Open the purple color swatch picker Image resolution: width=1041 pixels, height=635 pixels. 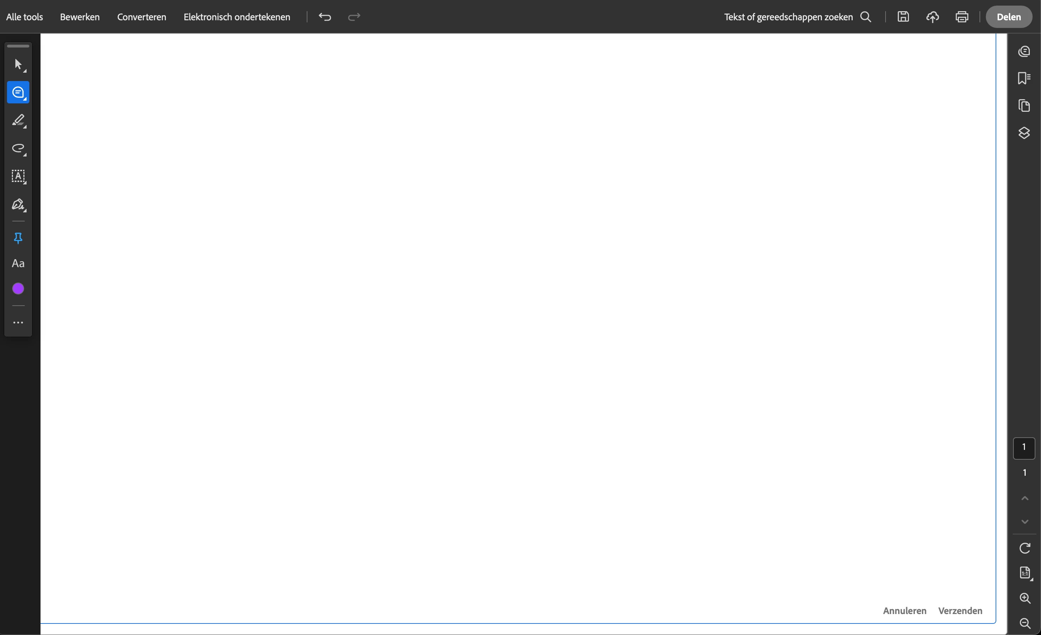click(x=18, y=289)
